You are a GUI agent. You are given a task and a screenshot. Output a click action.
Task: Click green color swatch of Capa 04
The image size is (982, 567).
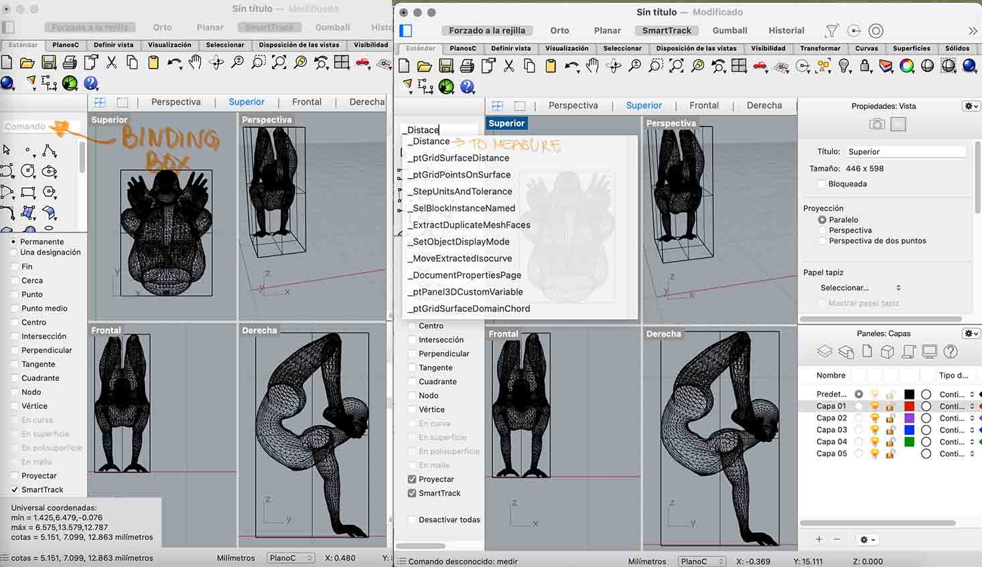click(909, 442)
